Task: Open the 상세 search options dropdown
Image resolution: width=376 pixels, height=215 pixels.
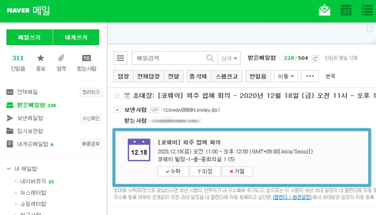Action: coord(229,58)
